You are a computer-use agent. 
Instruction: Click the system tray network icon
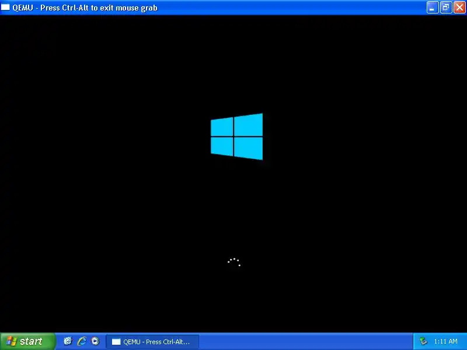[423, 341]
